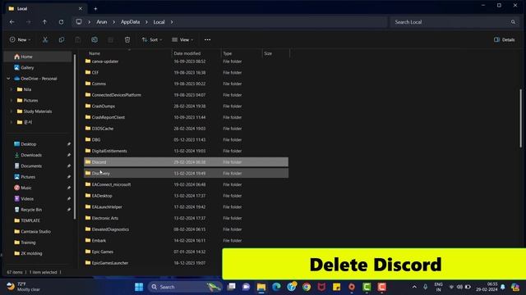
Task: Collapse the OneDrive - Personal tree node
Action: point(9,79)
